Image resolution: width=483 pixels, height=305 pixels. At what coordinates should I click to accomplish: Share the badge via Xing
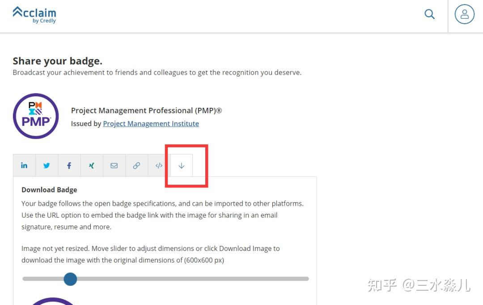pyautogui.click(x=91, y=165)
